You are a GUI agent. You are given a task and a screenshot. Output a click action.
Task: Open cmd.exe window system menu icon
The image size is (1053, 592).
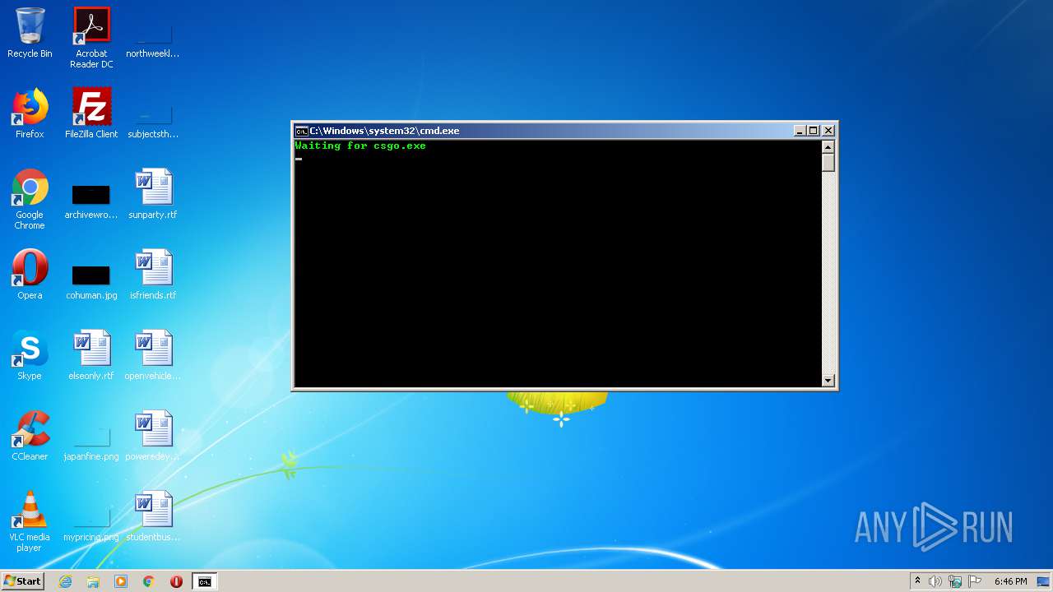point(302,131)
